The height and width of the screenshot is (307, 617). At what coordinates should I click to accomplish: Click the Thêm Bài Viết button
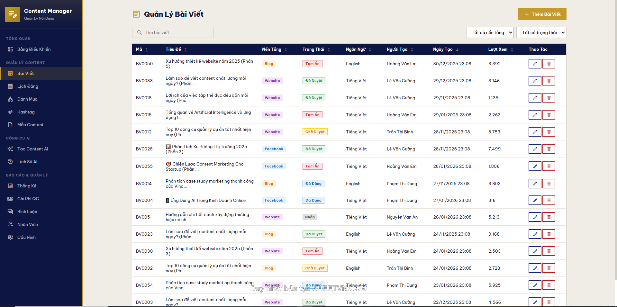(x=542, y=14)
